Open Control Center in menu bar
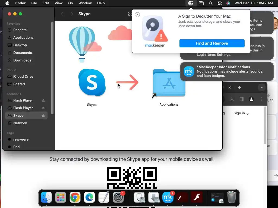 (x=219, y=3)
